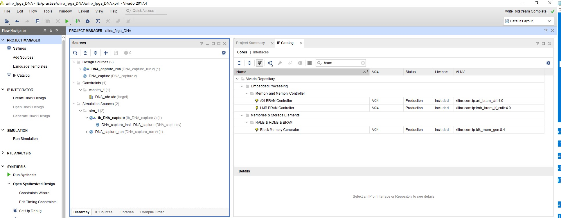The height and width of the screenshot is (218, 561).
Task: Collapse the Memories & Storage Elements group
Action: click(x=242, y=115)
